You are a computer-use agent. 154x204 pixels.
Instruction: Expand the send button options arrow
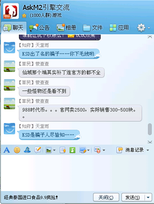(148, 198)
